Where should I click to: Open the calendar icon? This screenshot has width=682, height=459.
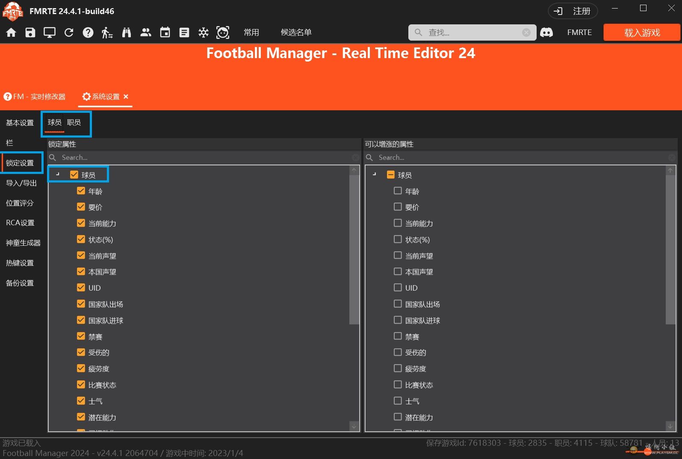tap(165, 32)
